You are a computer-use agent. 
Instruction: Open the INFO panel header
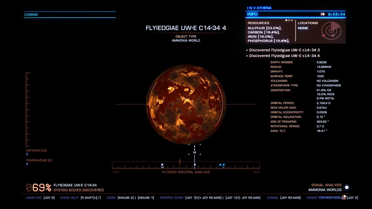pos(295,14)
